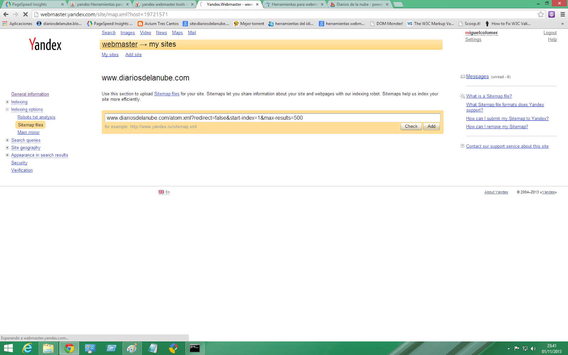Screen dimensions: 568x355
Task: Open account Settings link
Action: [473, 39]
